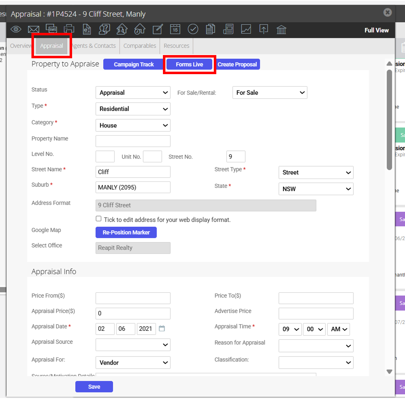This screenshot has height=400, width=405.
Task: Click the eye view icon in toolbar
Action: pos(16,29)
